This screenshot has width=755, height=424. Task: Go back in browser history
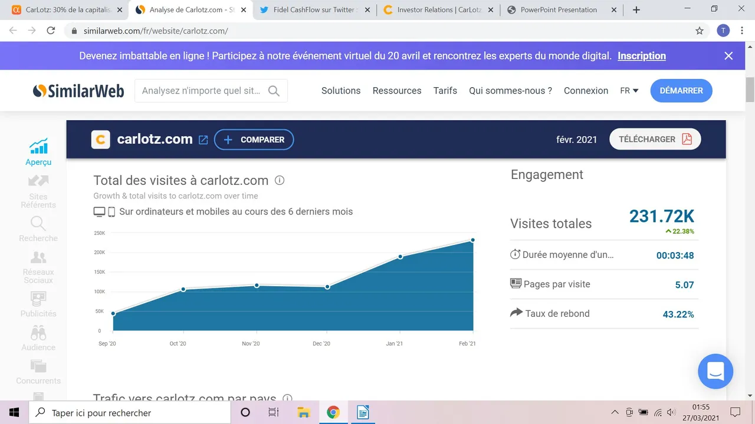coord(13,31)
